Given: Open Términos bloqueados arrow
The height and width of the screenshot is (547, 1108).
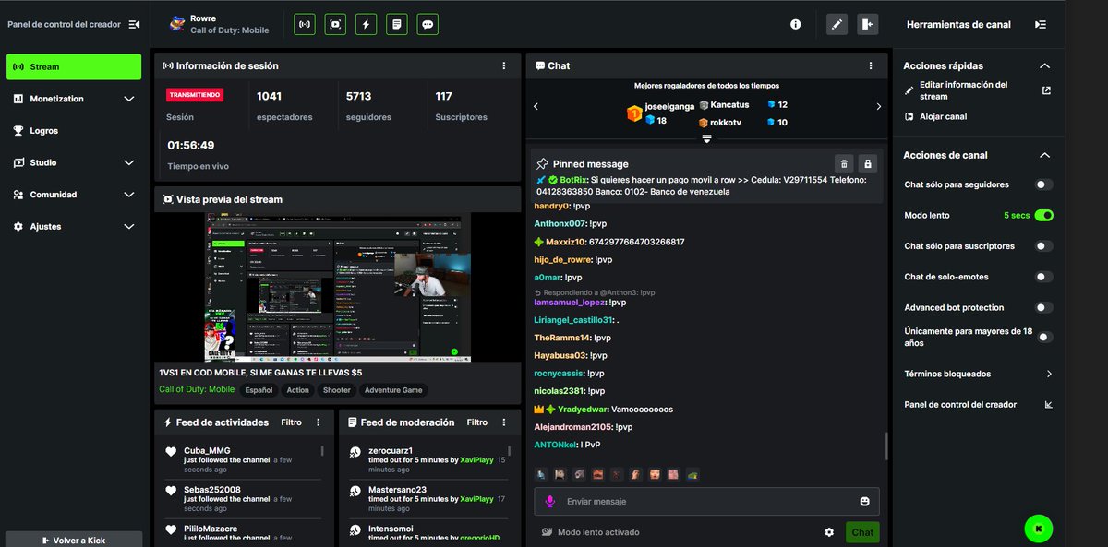Looking at the screenshot, I should coord(1049,375).
